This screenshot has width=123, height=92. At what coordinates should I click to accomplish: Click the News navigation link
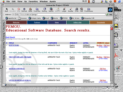pos(57,22)
